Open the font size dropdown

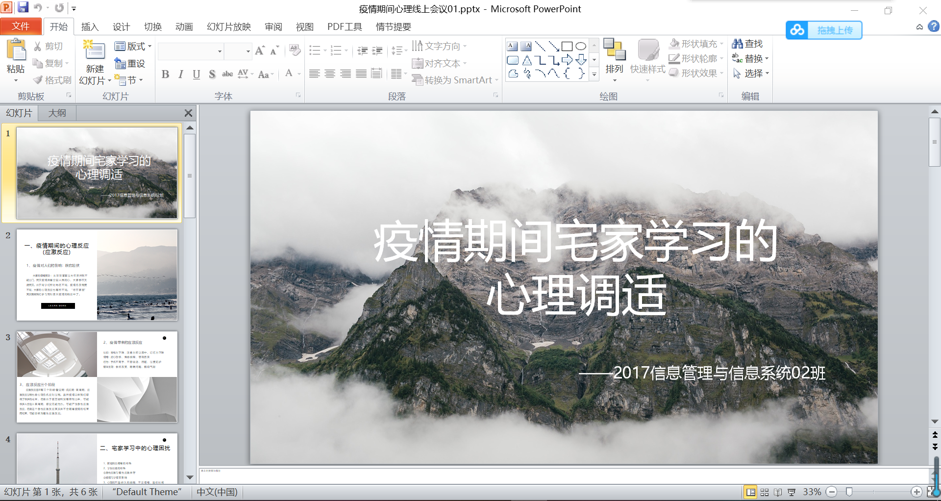click(248, 51)
